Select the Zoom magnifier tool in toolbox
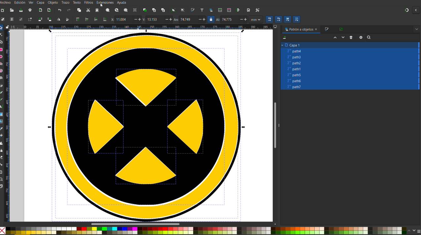Screen dimensions: 421x235 [x=1, y=179]
